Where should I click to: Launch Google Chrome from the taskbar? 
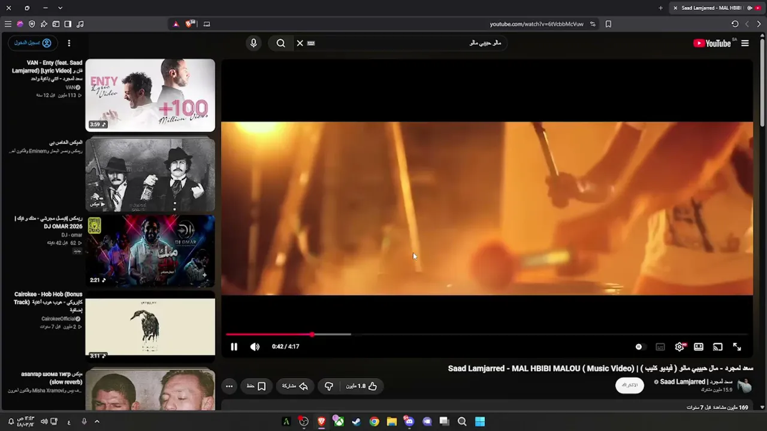[x=374, y=421]
